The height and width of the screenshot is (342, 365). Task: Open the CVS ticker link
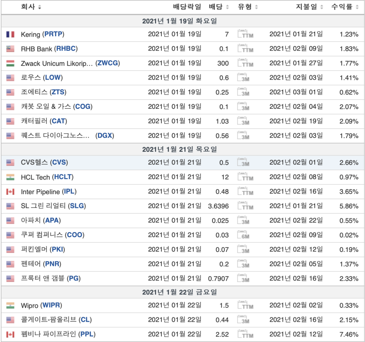[x=59, y=162]
